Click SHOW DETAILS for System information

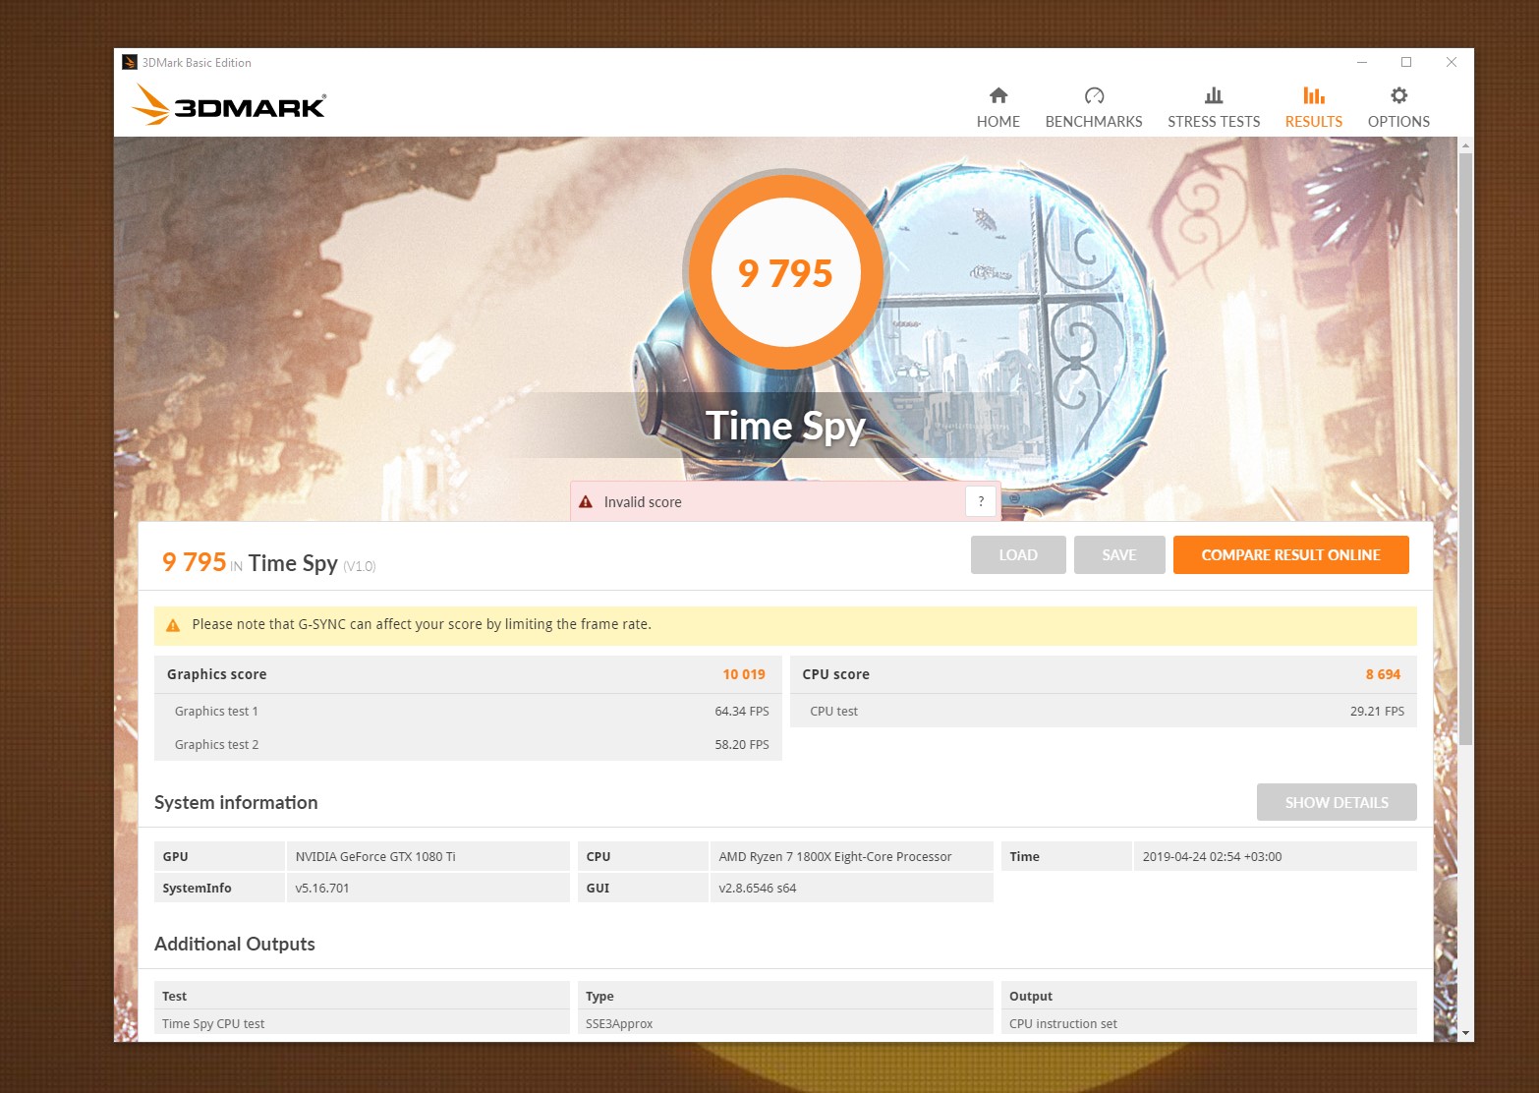click(1337, 802)
